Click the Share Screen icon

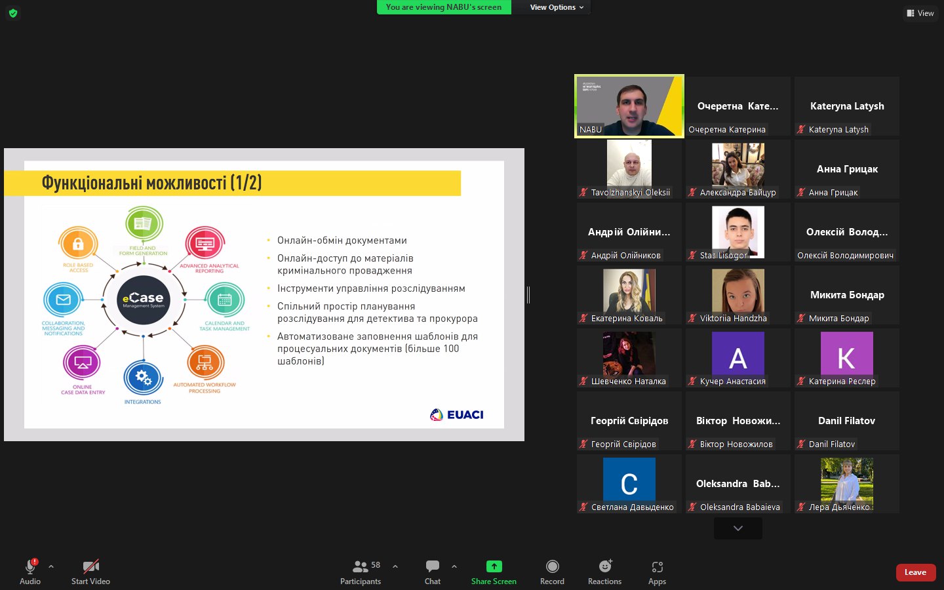[494, 566]
